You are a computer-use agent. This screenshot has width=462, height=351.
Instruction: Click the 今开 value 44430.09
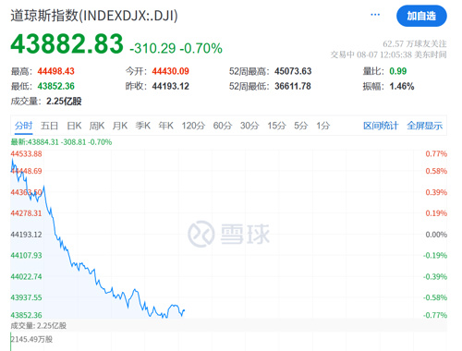pyautogui.click(x=170, y=71)
